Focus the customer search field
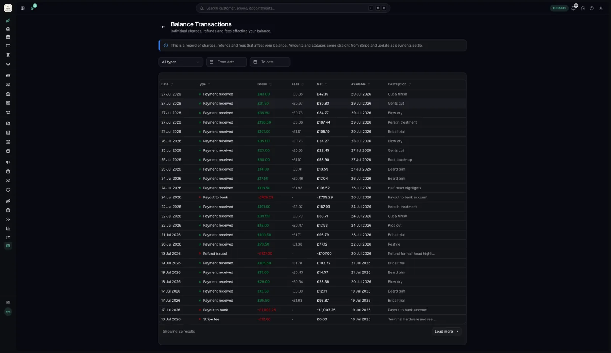Image resolution: width=611 pixels, height=353 pixels. tap(293, 8)
